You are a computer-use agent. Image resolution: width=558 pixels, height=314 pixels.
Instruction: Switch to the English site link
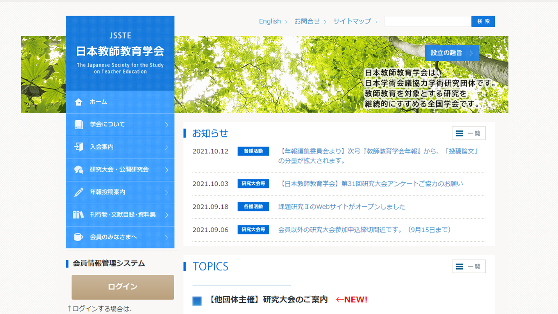tap(270, 21)
